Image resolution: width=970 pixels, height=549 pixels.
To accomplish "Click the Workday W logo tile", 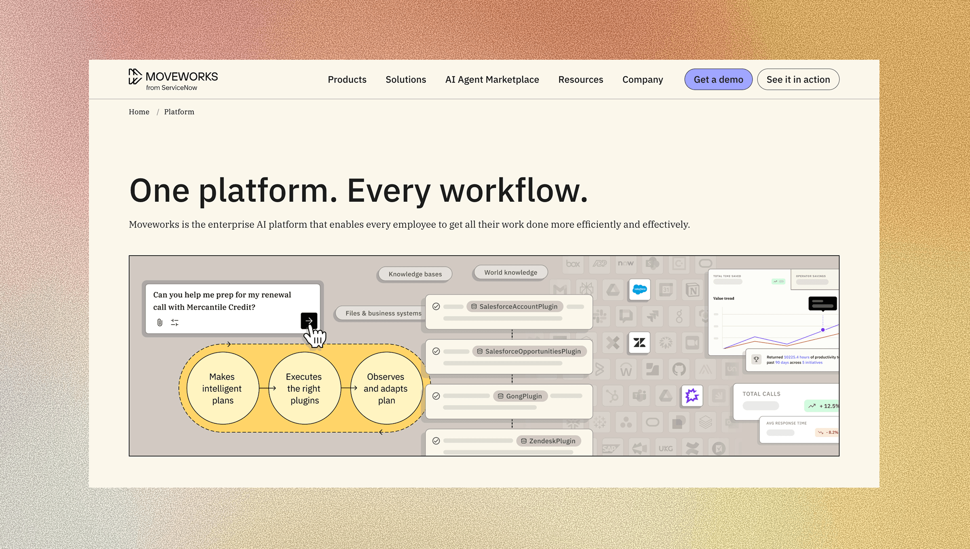I will tap(626, 369).
